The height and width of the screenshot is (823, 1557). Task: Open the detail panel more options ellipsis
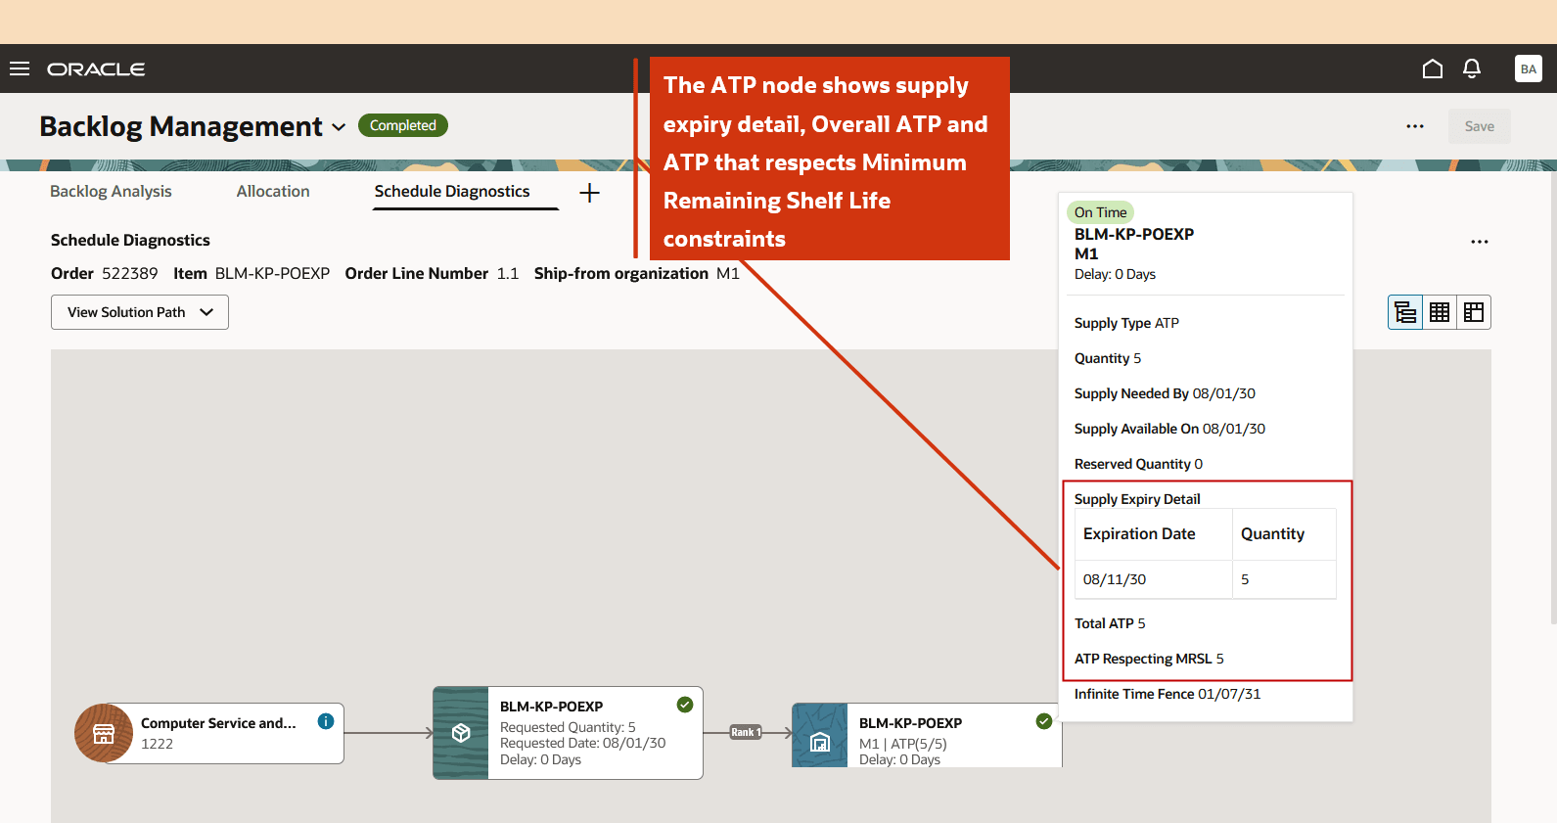1480,242
